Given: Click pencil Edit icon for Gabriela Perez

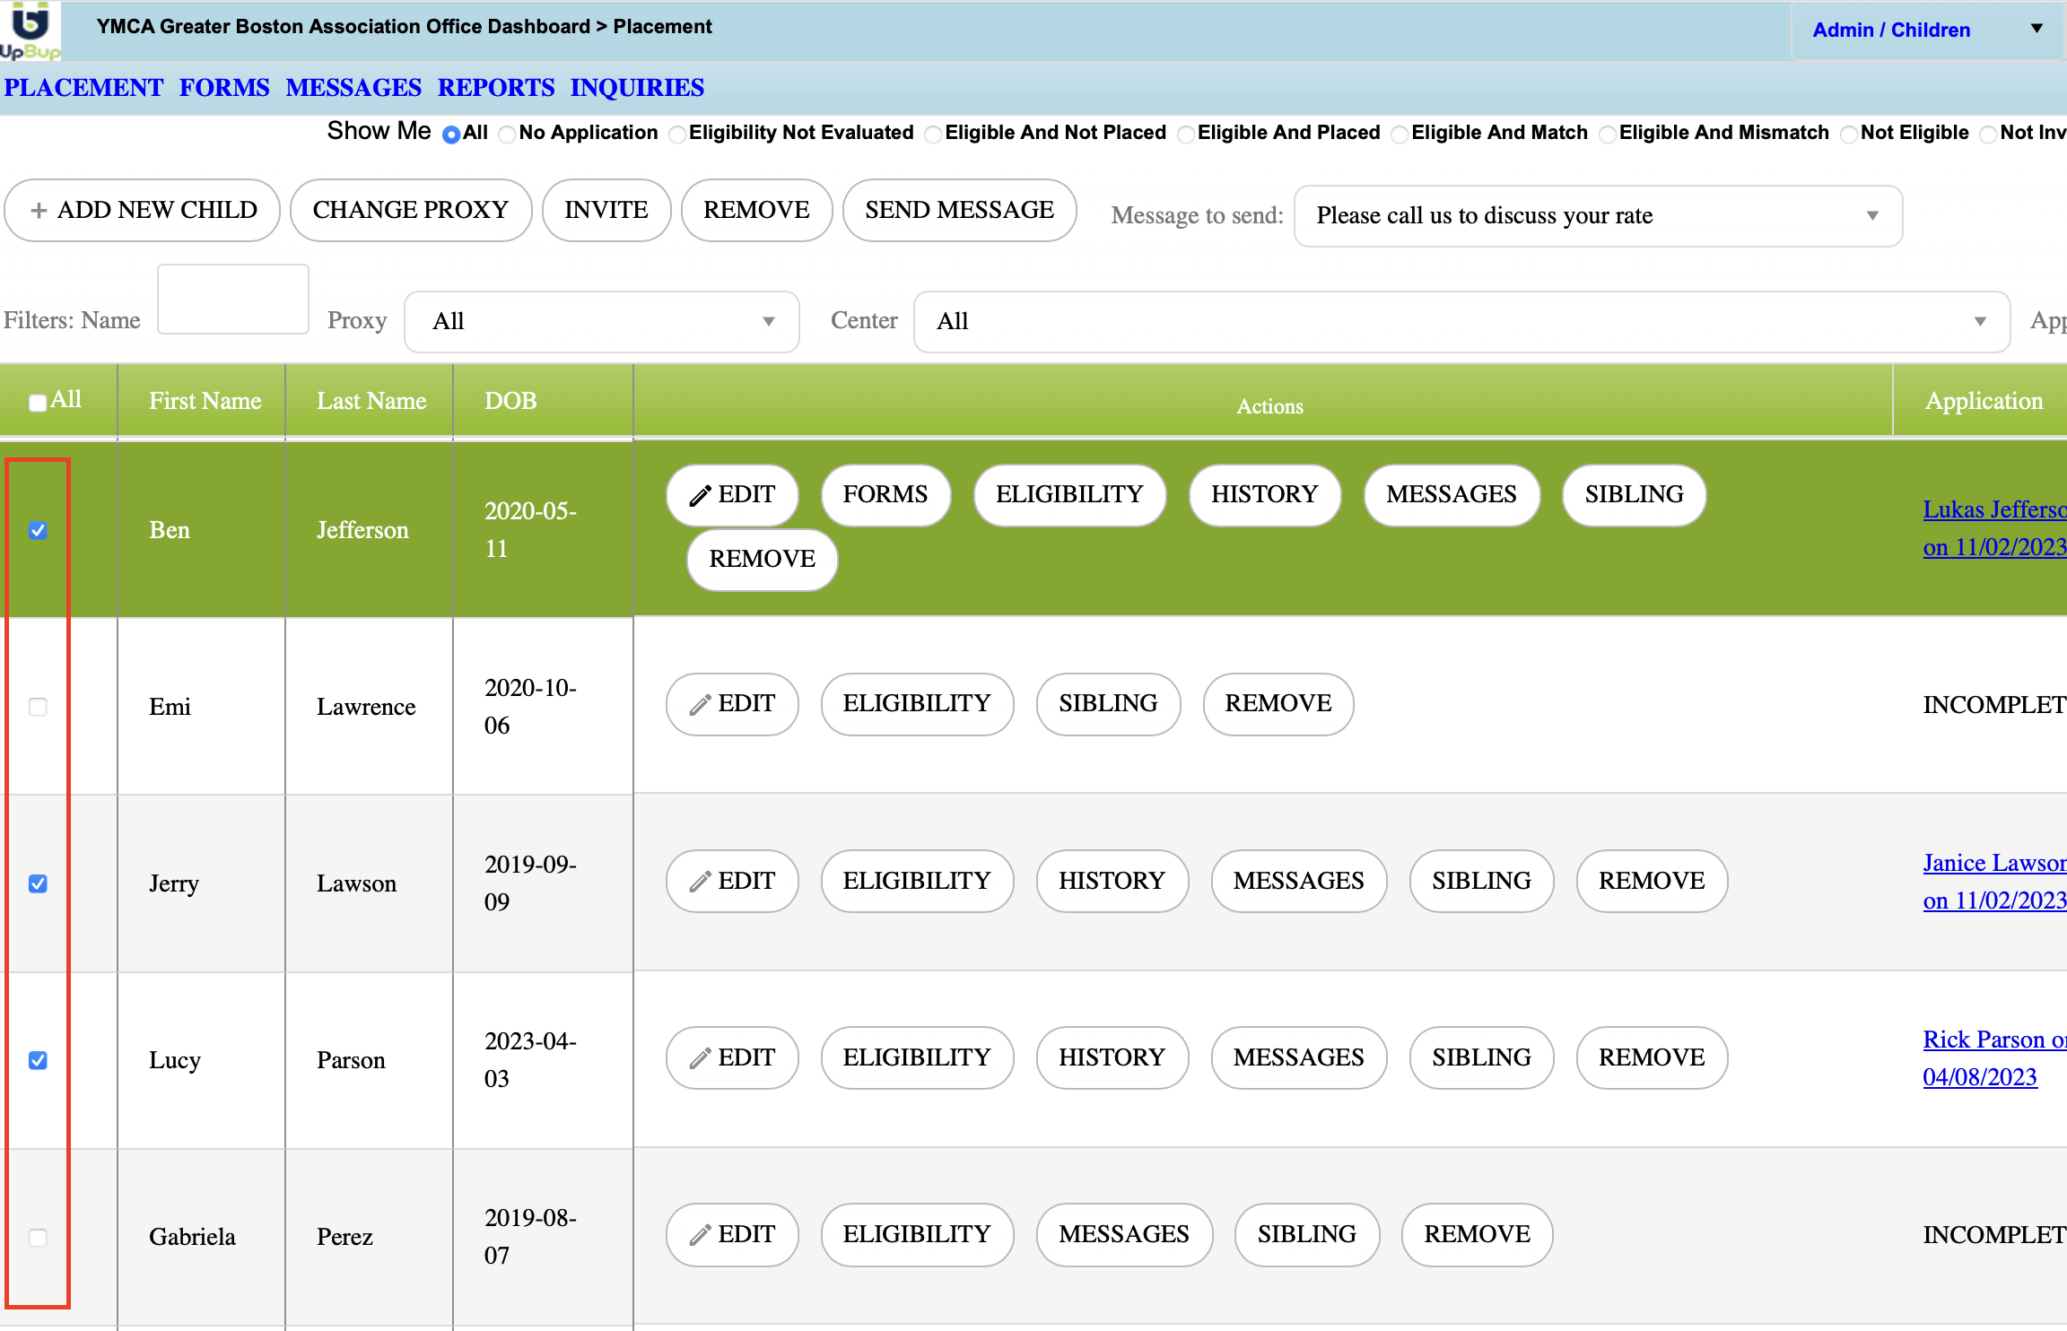Looking at the screenshot, I should [700, 1236].
